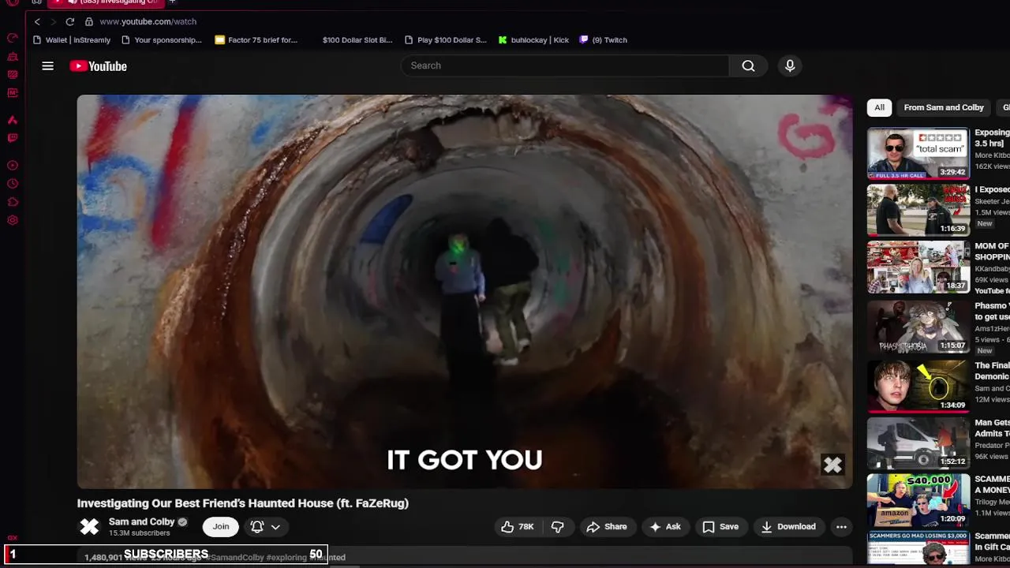The height and width of the screenshot is (568, 1010).
Task: Open $40,000 scammer video thumbnail
Action: click(x=918, y=501)
